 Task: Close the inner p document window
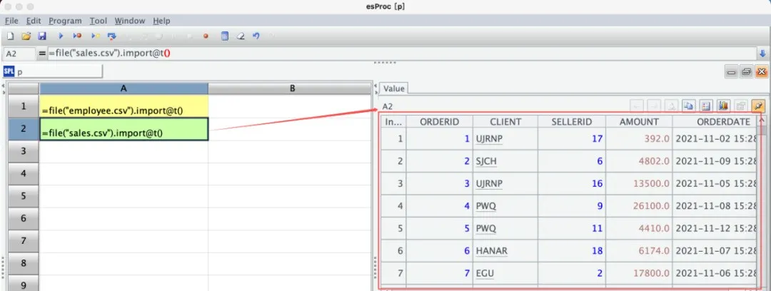[x=762, y=72]
